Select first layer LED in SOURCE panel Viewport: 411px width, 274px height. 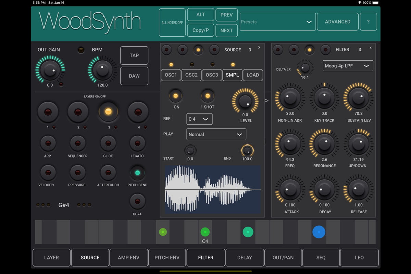(167, 50)
